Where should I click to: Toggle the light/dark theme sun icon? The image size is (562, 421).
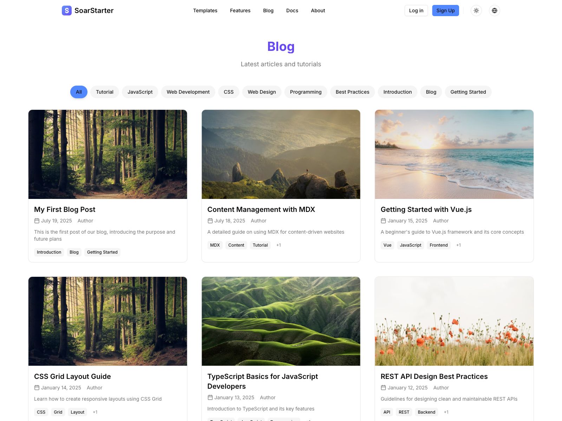tap(476, 11)
